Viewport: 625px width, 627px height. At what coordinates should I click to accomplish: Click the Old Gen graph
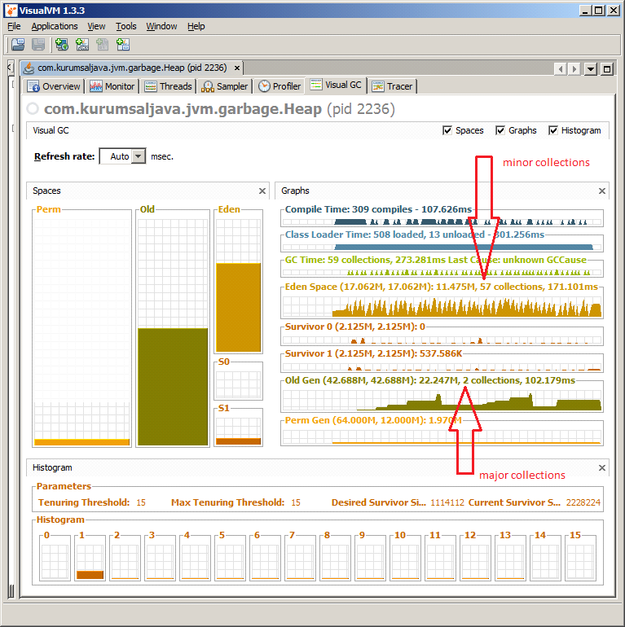point(442,400)
